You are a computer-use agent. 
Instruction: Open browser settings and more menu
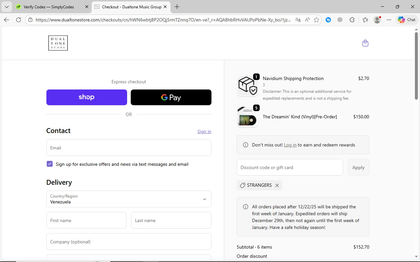(x=389, y=20)
